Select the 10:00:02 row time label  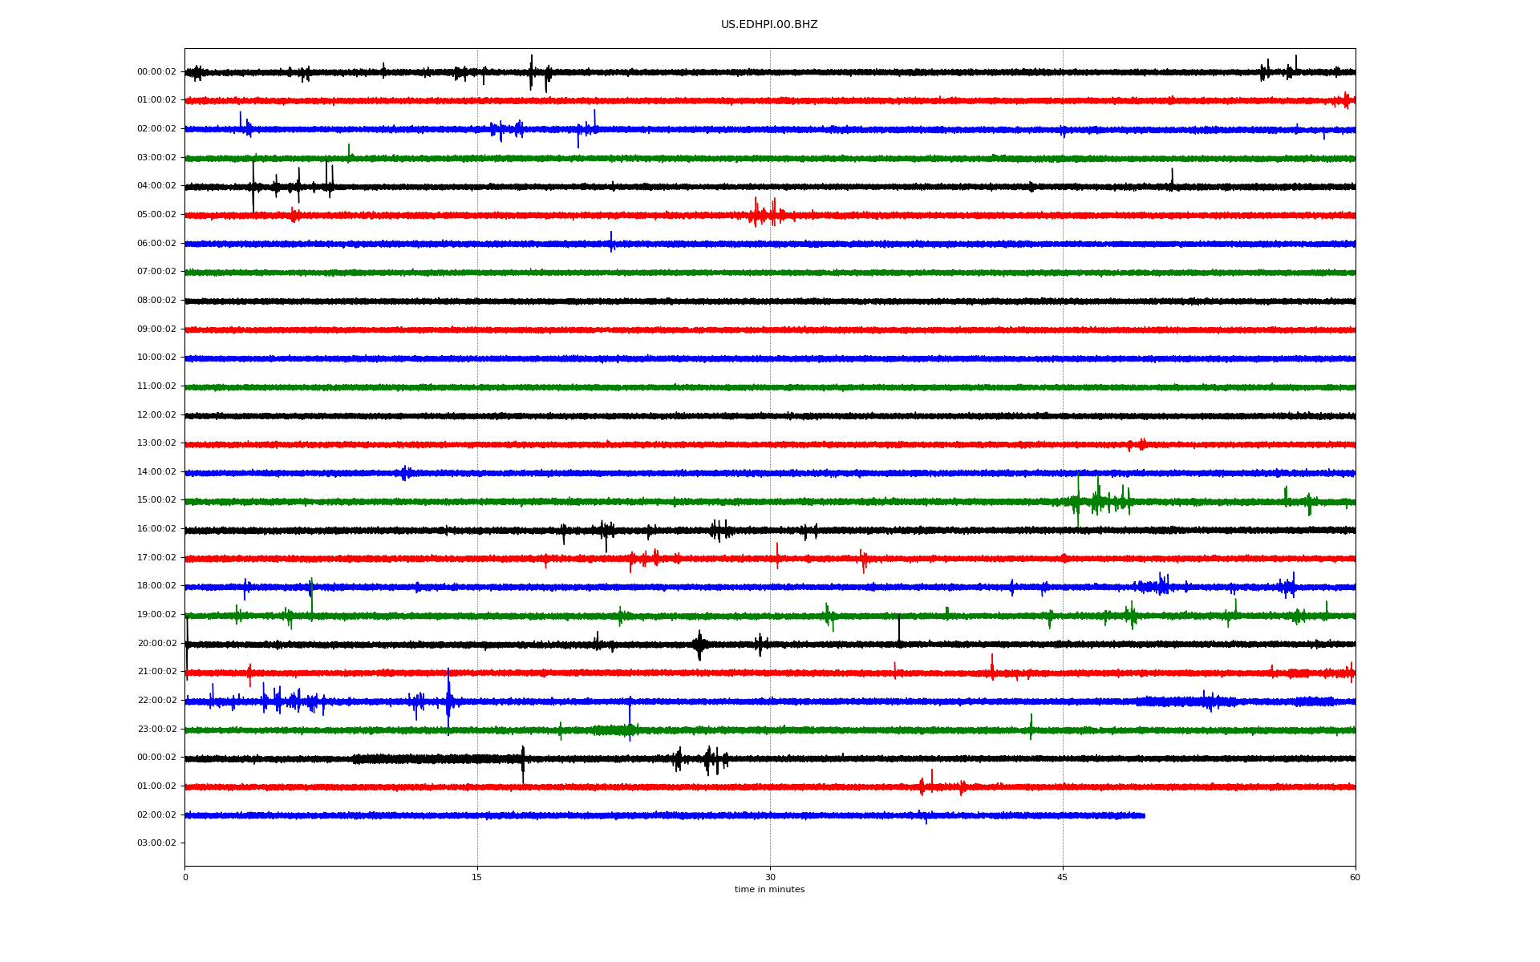(x=156, y=358)
